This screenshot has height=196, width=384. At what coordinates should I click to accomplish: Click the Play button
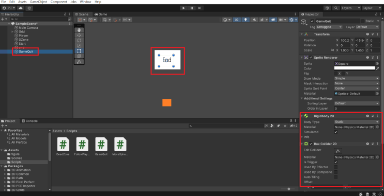(183, 8)
